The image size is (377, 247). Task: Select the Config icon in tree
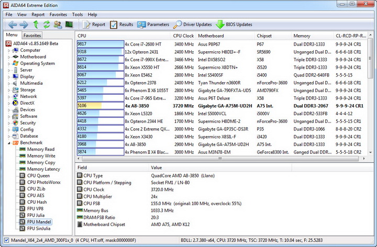click(15, 129)
